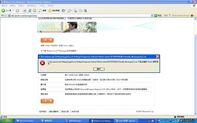Click the scrollbar up arrow

[195, 19]
